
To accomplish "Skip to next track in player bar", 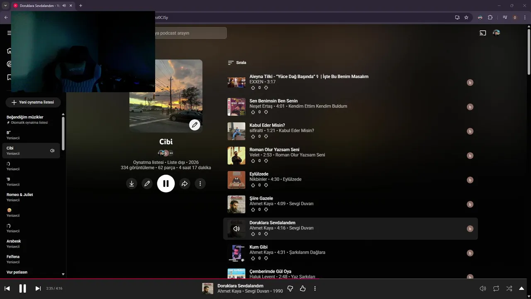I will point(38,289).
